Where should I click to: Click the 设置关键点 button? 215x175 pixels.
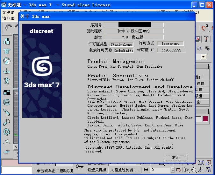click(97, 170)
